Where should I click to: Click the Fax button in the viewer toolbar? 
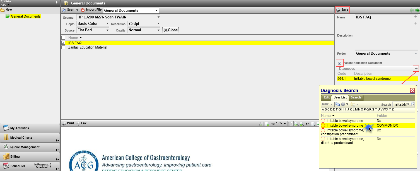tap(81, 123)
